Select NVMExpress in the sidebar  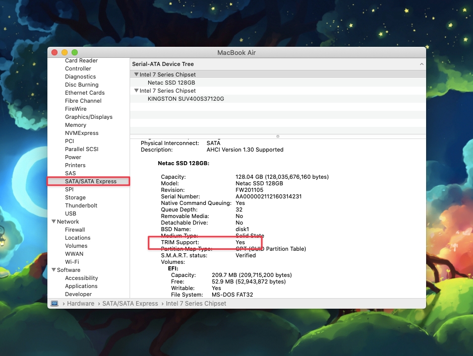(82, 133)
